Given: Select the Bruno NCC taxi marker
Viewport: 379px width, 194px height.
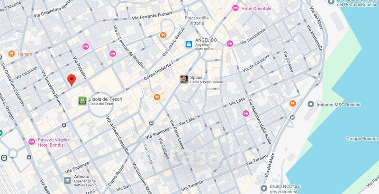Looking at the screenshot, I should pyautogui.click(x=264, y=188).
